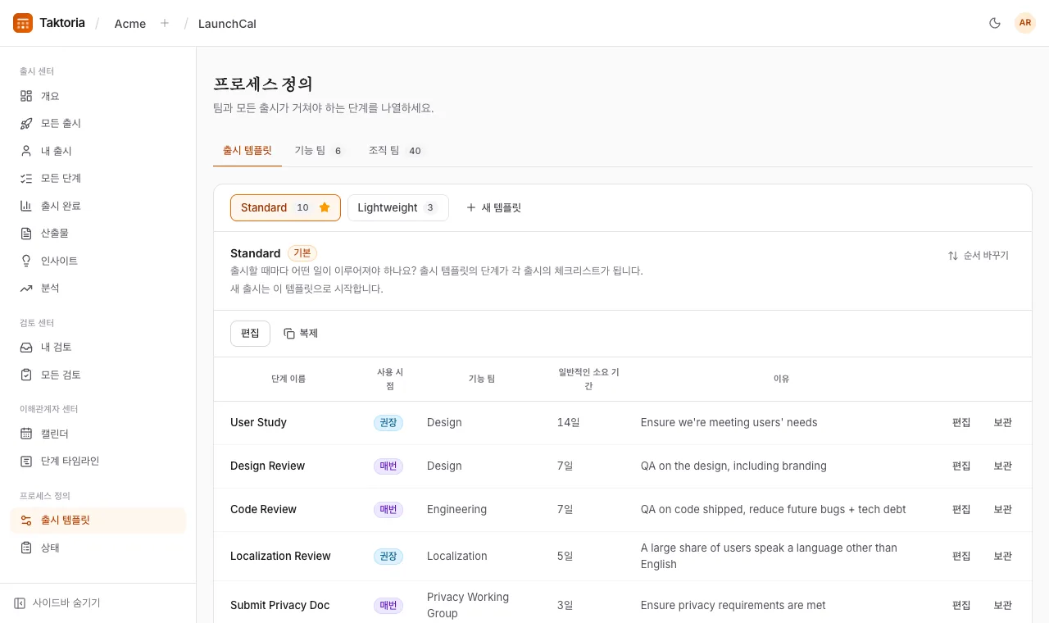
Task: Switch to the 조직 팀 tab
Action: point(396,150)
